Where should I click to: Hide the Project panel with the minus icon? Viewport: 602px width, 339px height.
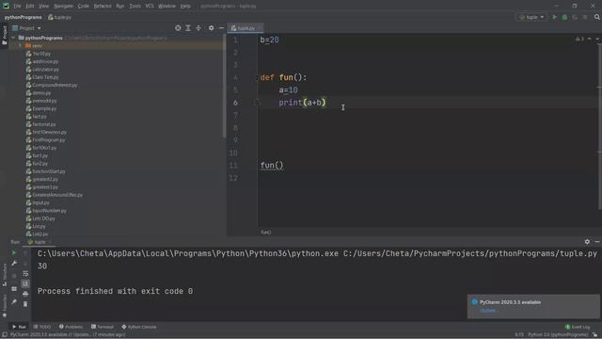click(221, 28)
